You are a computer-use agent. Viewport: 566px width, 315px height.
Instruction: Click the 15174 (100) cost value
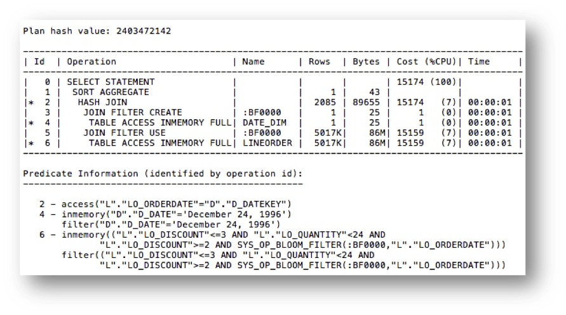point(426,82)
